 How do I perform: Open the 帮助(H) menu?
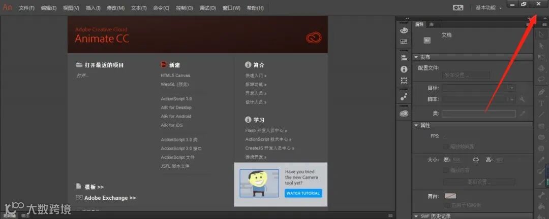pos(255,8)
